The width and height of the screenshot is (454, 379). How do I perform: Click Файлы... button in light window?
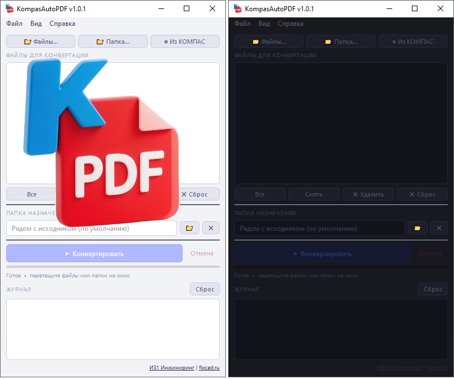[41, 42]
